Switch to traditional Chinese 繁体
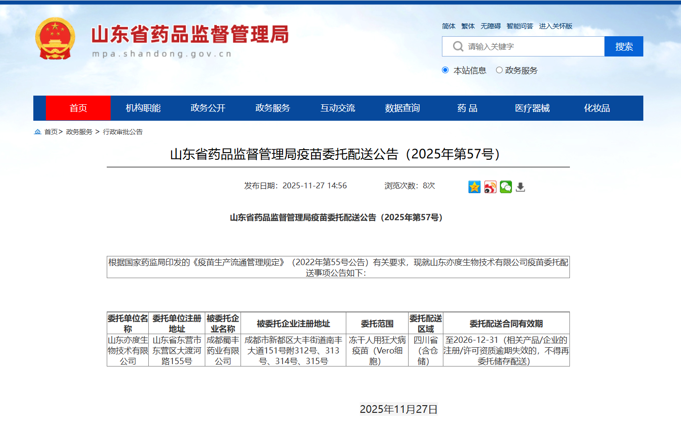 click(468, 26)
